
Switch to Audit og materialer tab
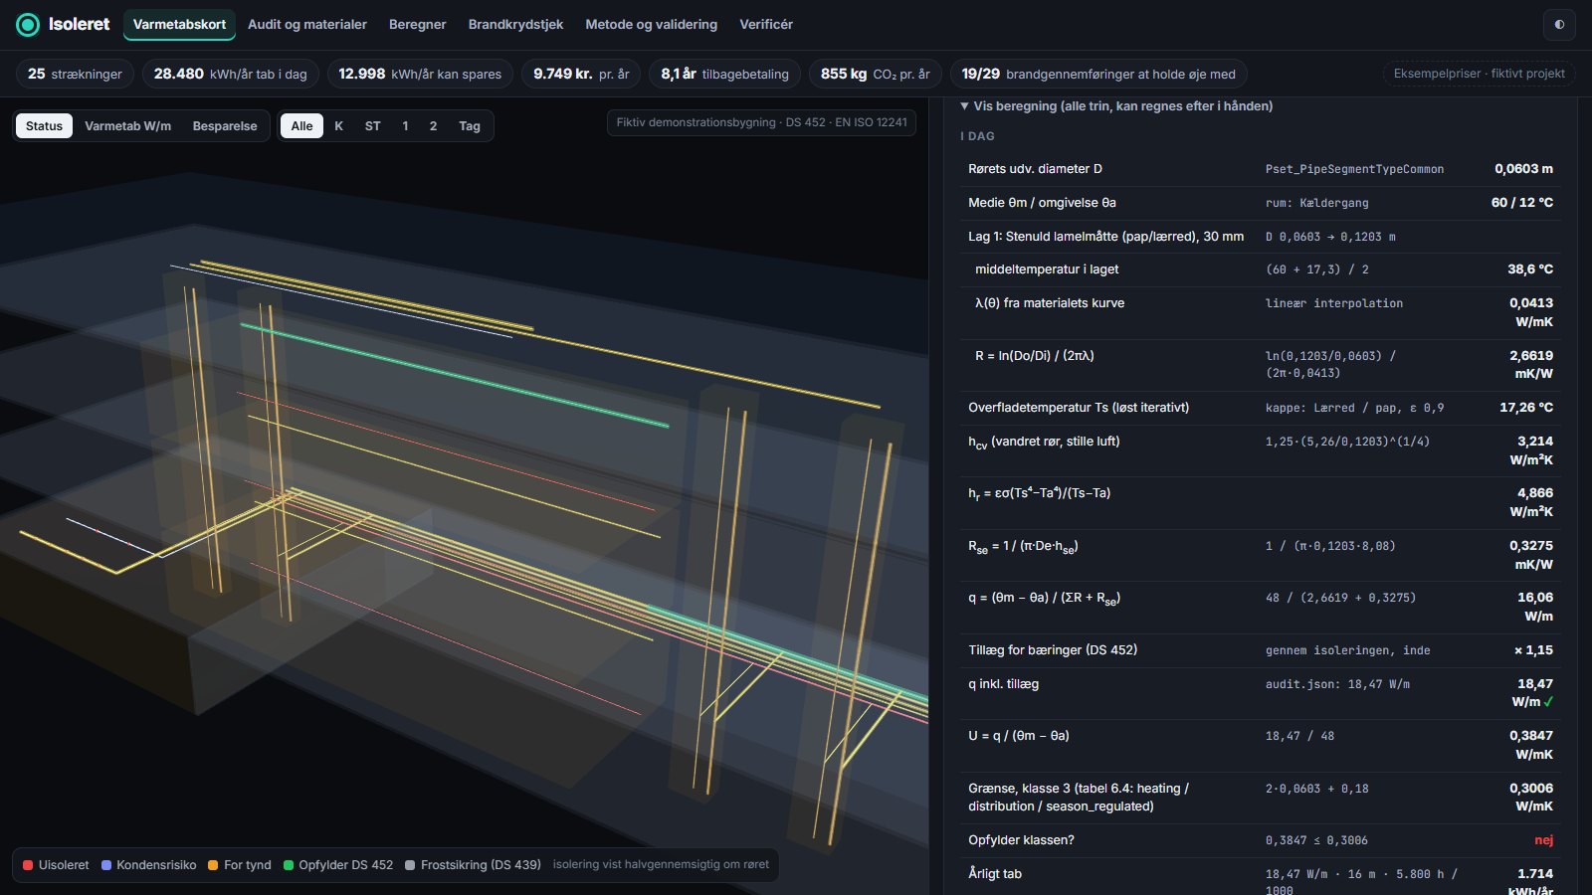pos(307,25)
